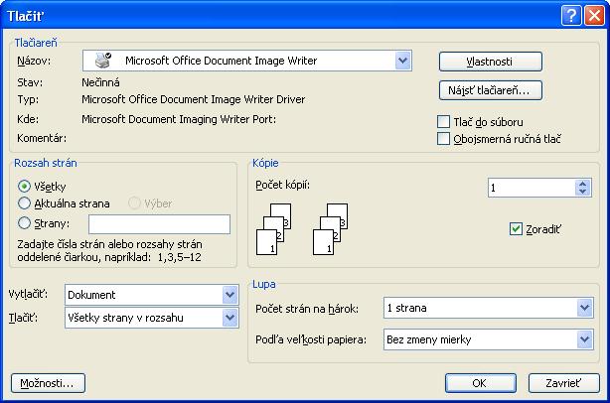This screenshot has width=610, height=403.
Task: Expand the Podľa veľkosti papiera dropdown
Action: point(584,340)
